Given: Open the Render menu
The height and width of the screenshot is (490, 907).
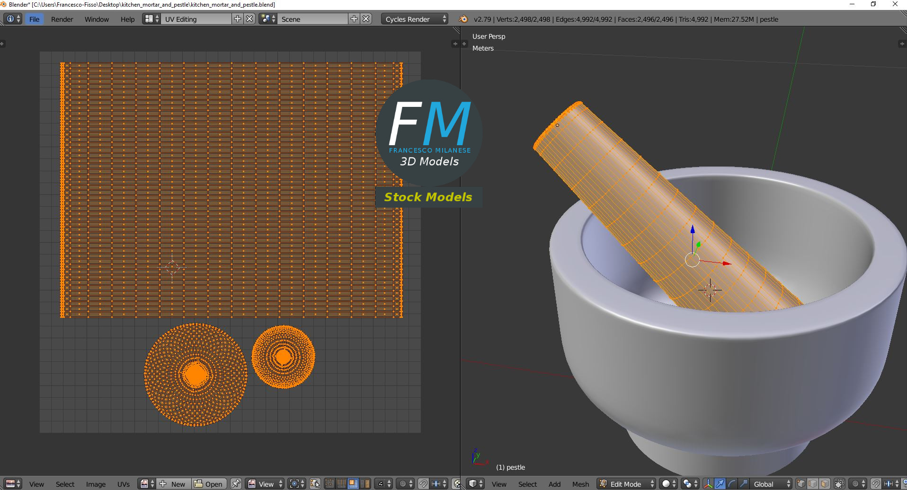Looking at the screenshot, I should 62,19.
